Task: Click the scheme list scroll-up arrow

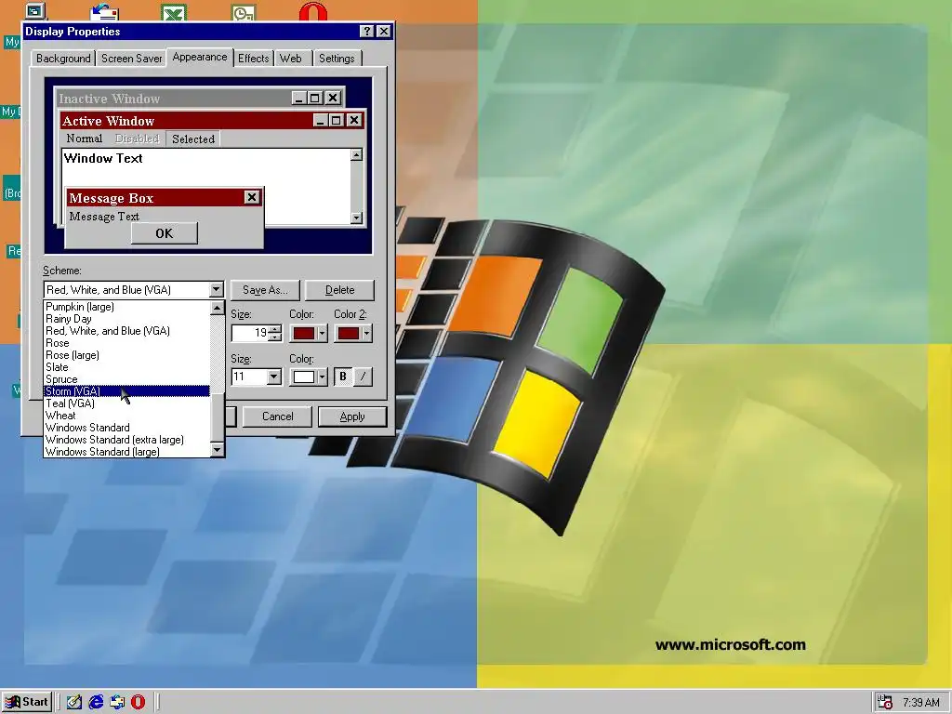Action: point(217,308)
